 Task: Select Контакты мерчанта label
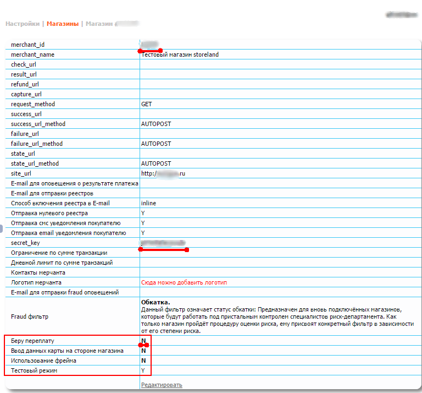click(38, 273)
